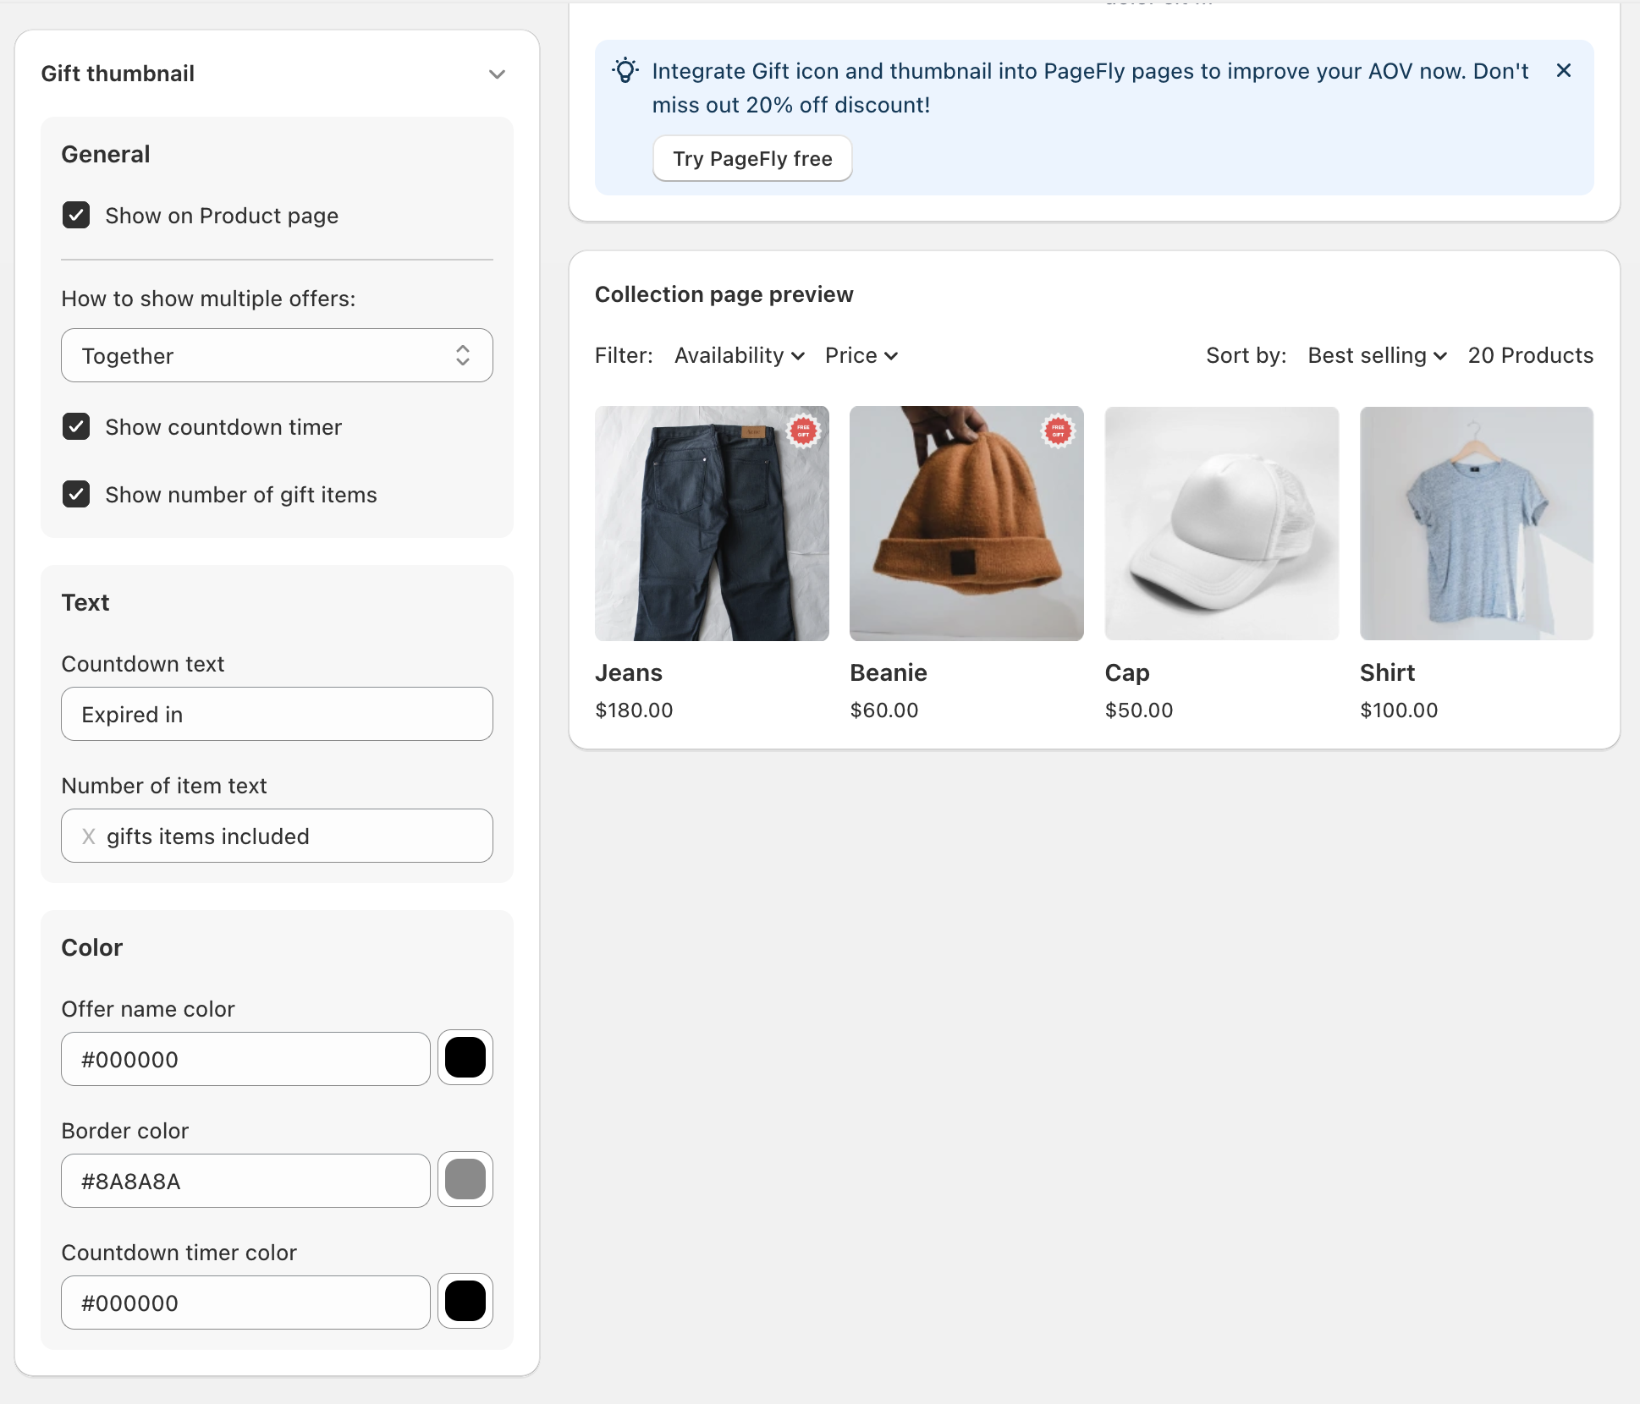1640x1404 pixels.
Task: Open the Offer name color swatch
Action: (465, 1058)
